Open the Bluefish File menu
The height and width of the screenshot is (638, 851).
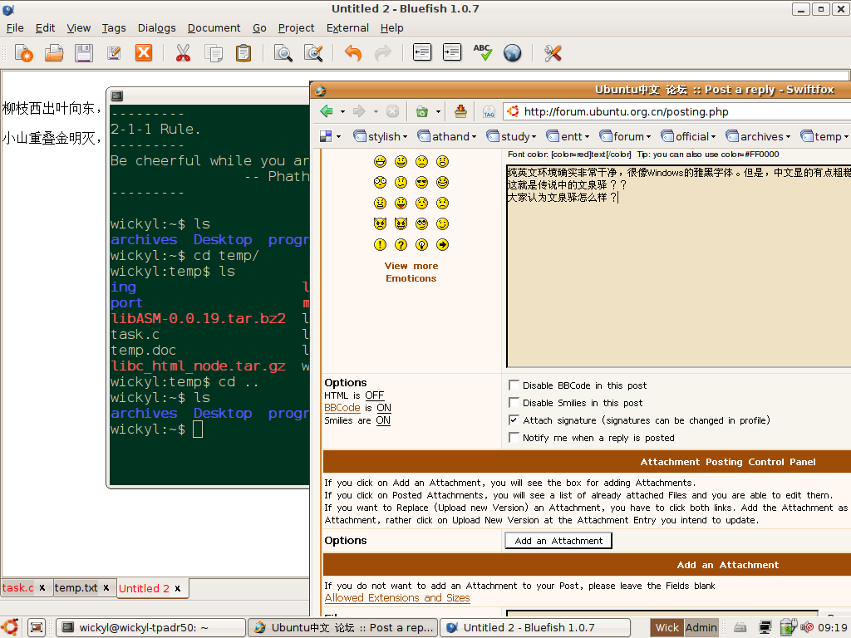tap(15, 27)
